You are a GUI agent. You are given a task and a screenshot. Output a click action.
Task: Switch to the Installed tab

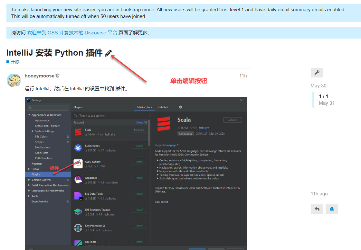(x=163, y=107)
